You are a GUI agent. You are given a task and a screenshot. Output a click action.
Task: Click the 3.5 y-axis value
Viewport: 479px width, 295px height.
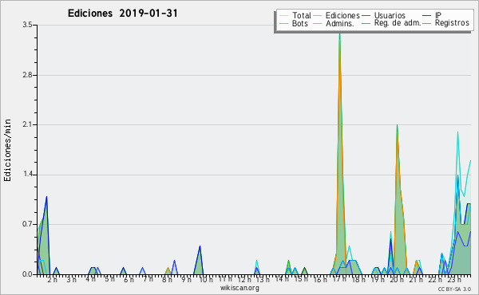27,25
